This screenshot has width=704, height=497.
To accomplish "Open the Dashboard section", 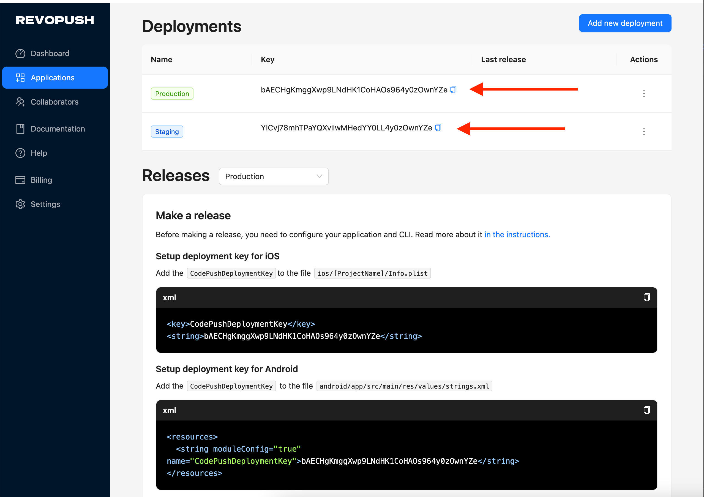I will tap(50, 53).
